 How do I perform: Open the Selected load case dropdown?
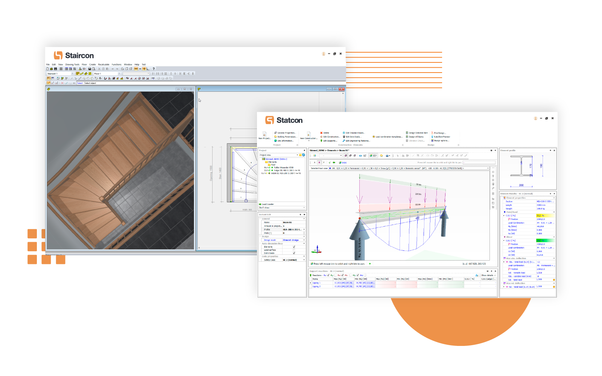pyautogui.click(x=488, y=168)
